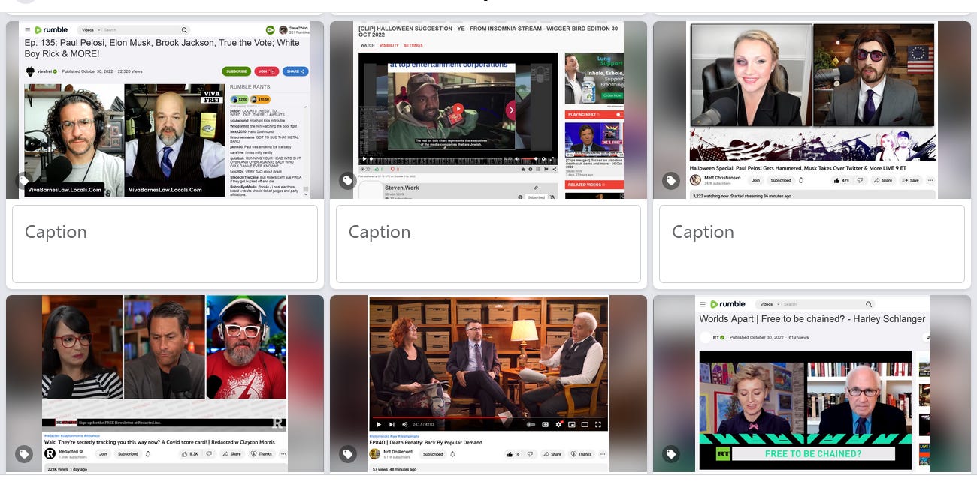Viewport: 977px width, 482px height.
Task: Click the Halloween Special Paul Pelosi title text
Action: (798, 168)
